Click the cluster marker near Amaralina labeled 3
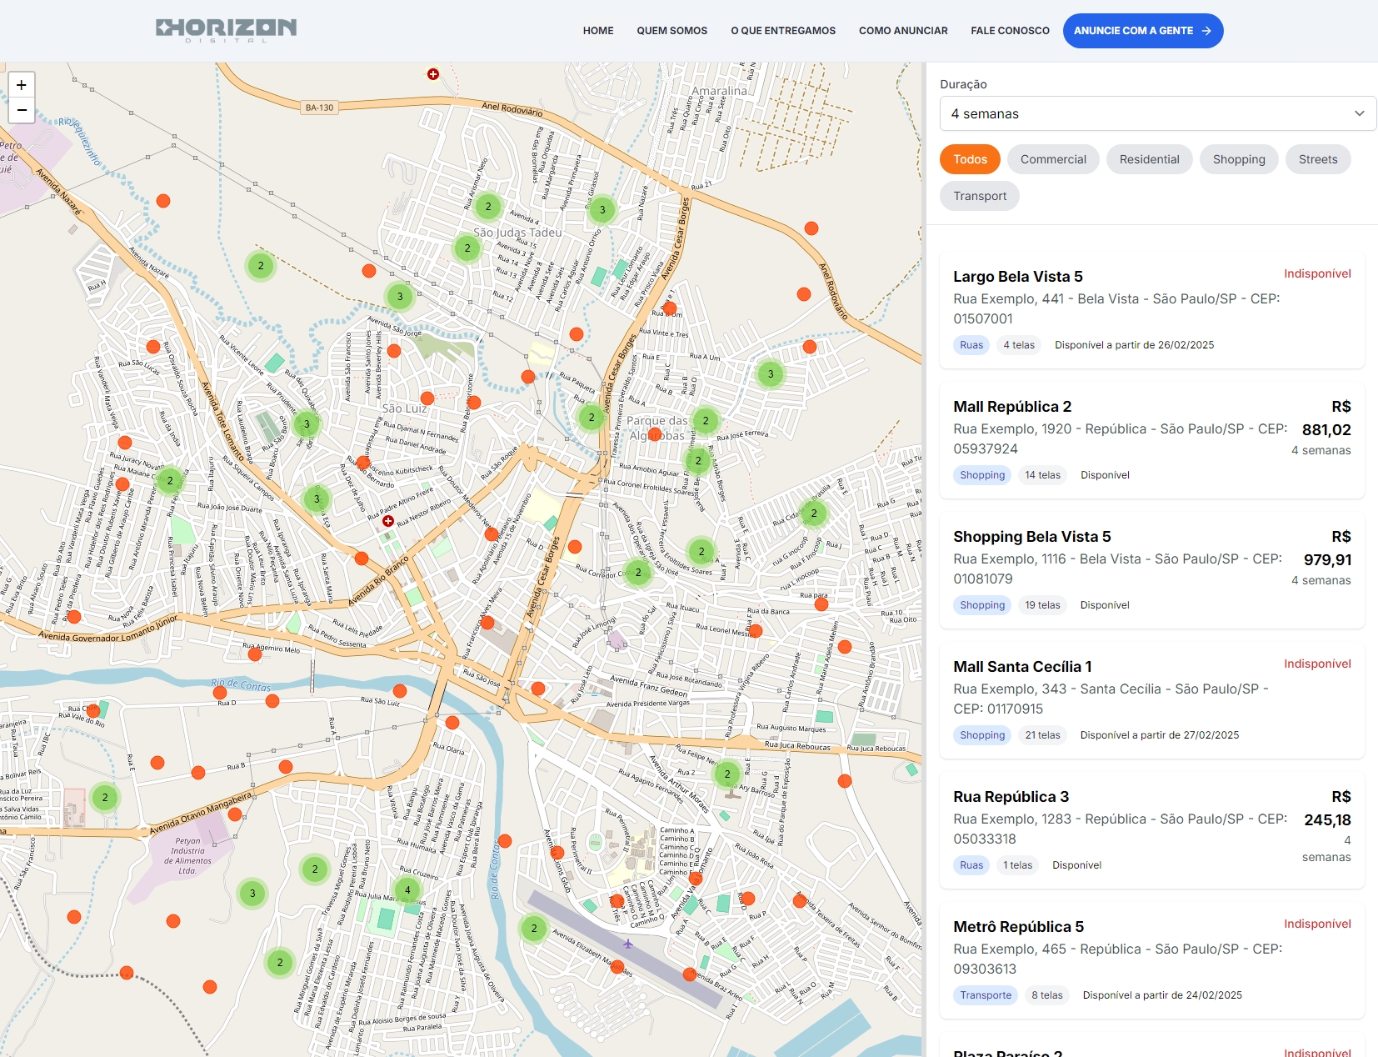This screenshot has height=1057, width=1378. coord(602,210)
